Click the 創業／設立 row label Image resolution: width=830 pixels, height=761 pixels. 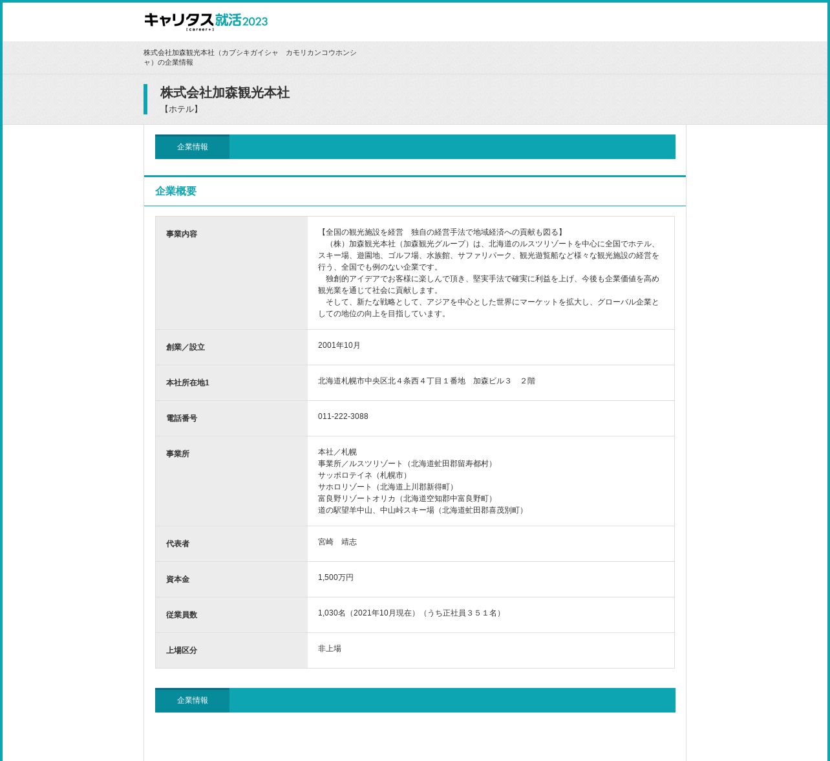(x=186, y=347)
